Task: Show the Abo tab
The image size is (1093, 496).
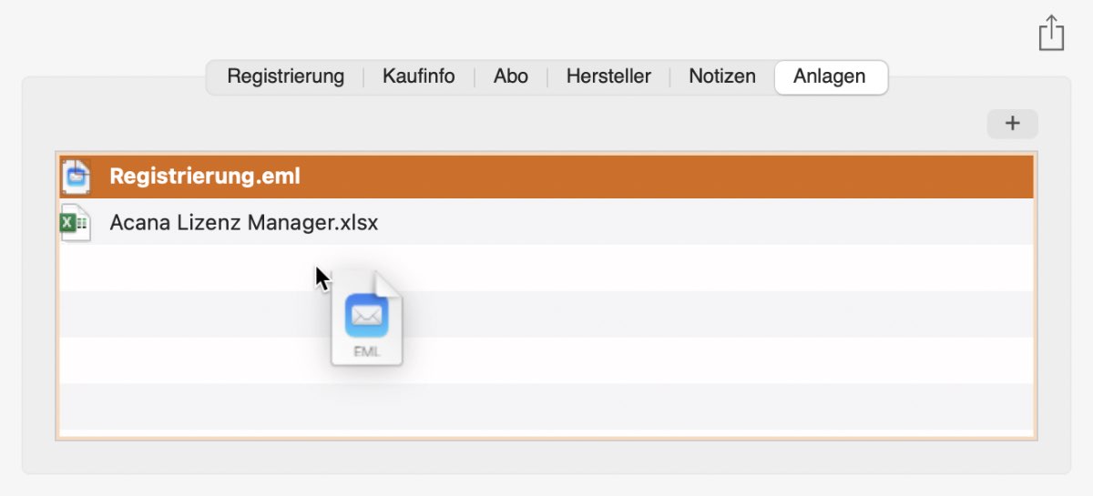Action: tap(511, 76)
